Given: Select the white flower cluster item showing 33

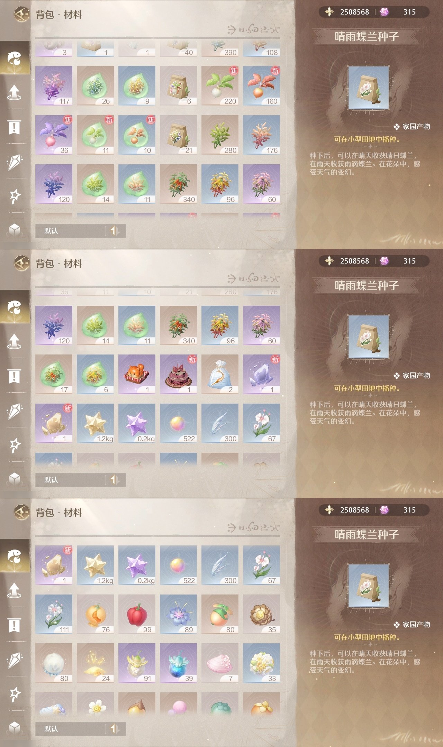Looking at the screenshot, I should [261, 663].
